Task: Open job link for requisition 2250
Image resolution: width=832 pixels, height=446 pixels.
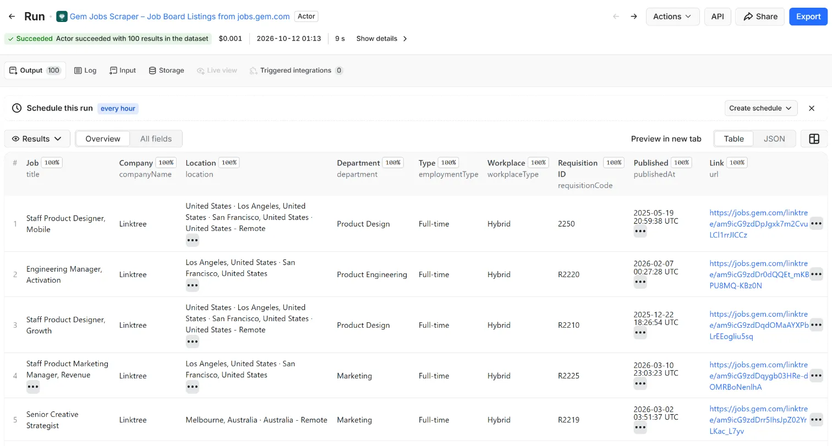Action: tap(759, 224)
